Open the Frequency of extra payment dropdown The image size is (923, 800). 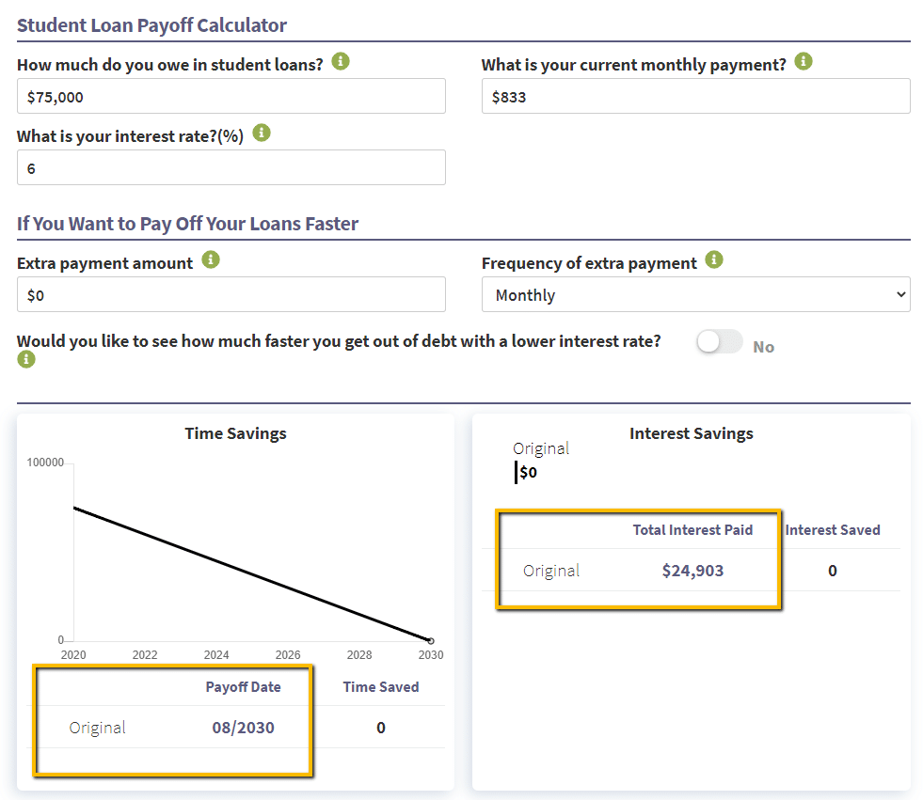695,294
